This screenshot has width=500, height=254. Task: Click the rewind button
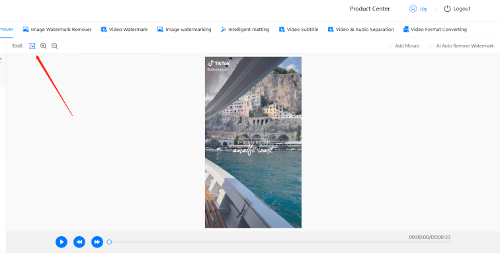(x=79, y=242)
